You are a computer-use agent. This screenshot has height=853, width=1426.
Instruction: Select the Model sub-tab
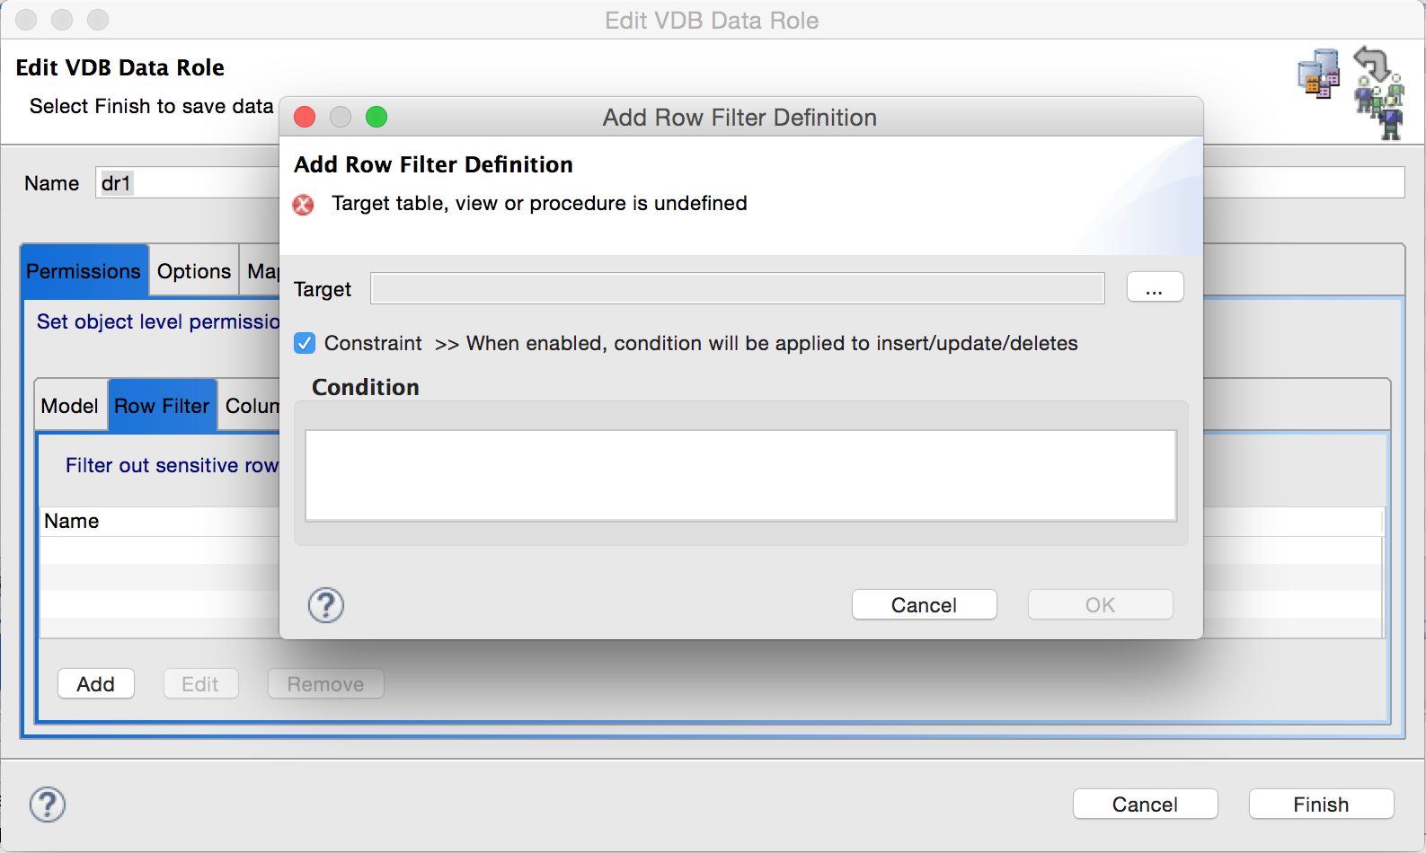click(x=70, y=406)
